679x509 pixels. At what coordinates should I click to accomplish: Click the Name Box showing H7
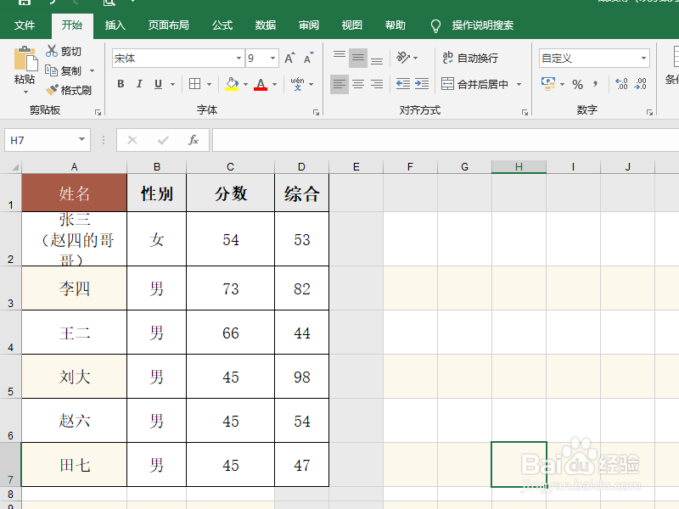(38, 139)
